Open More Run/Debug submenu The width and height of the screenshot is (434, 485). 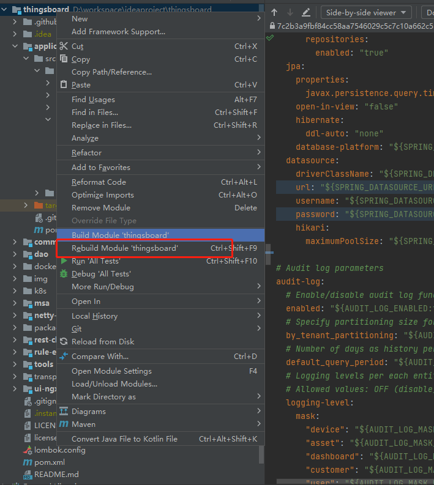pos(160,286)
